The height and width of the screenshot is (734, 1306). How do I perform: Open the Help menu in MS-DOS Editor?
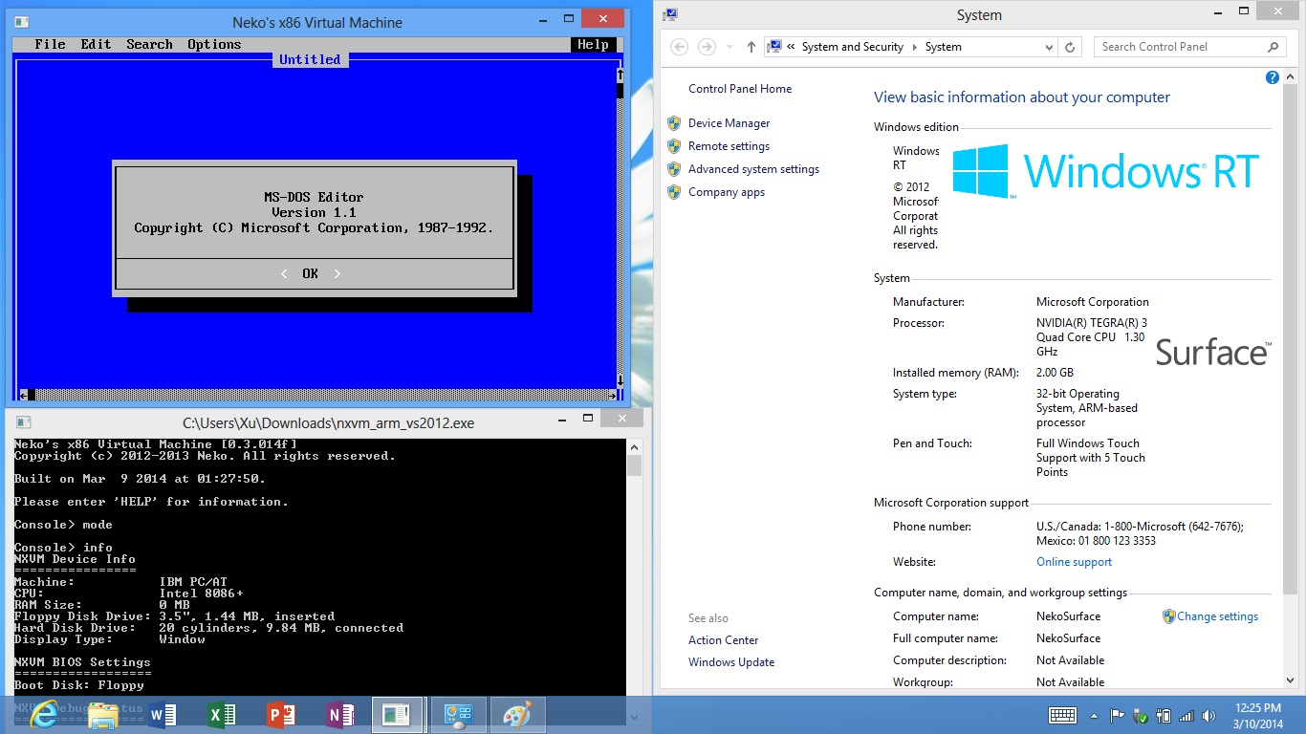tap(593, 44)
